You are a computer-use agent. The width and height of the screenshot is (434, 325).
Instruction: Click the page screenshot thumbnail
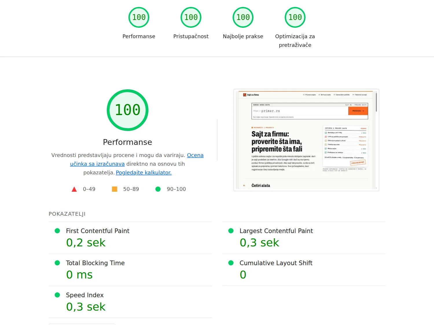tap(306, 140)
